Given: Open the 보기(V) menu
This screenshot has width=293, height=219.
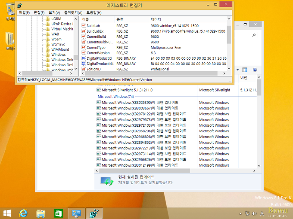Looking at the screenshot, I should (x=54, y=12).
